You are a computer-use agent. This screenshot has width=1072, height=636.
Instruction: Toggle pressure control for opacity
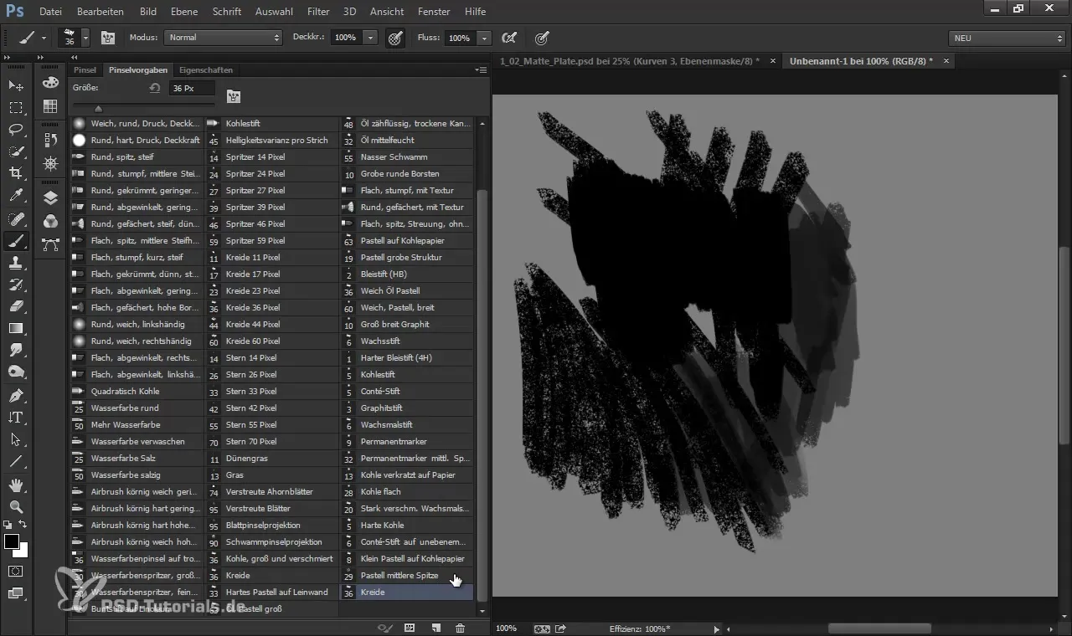(395, 38)
